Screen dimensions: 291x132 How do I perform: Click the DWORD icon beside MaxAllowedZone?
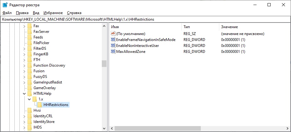point(113,51)
